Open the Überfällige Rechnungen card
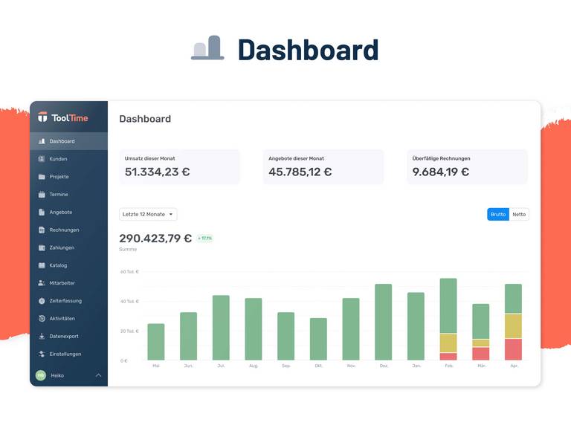This screenshot has width=571, height=428. tap(467, 166)
